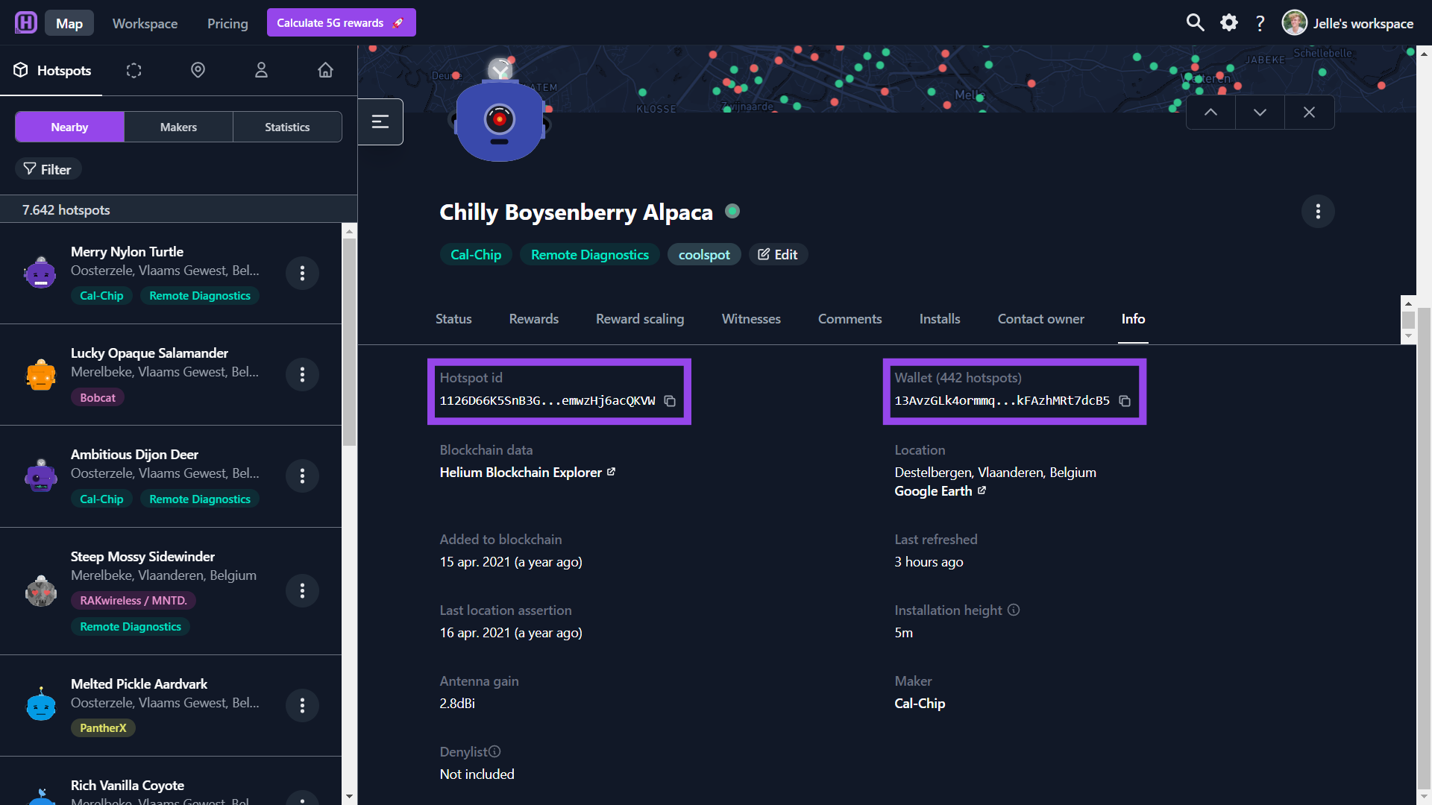
Task: Open the settings gear icon
Action: [1228, 22]
